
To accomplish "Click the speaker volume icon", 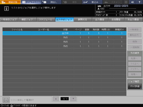I will point(132,2).
